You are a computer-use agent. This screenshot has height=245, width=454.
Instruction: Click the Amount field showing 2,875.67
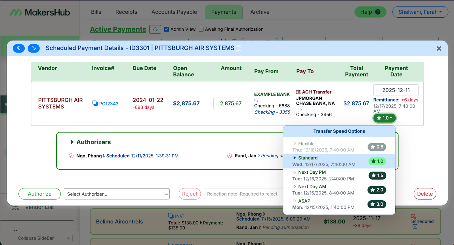pyautogui.click(x=231, y=103)
